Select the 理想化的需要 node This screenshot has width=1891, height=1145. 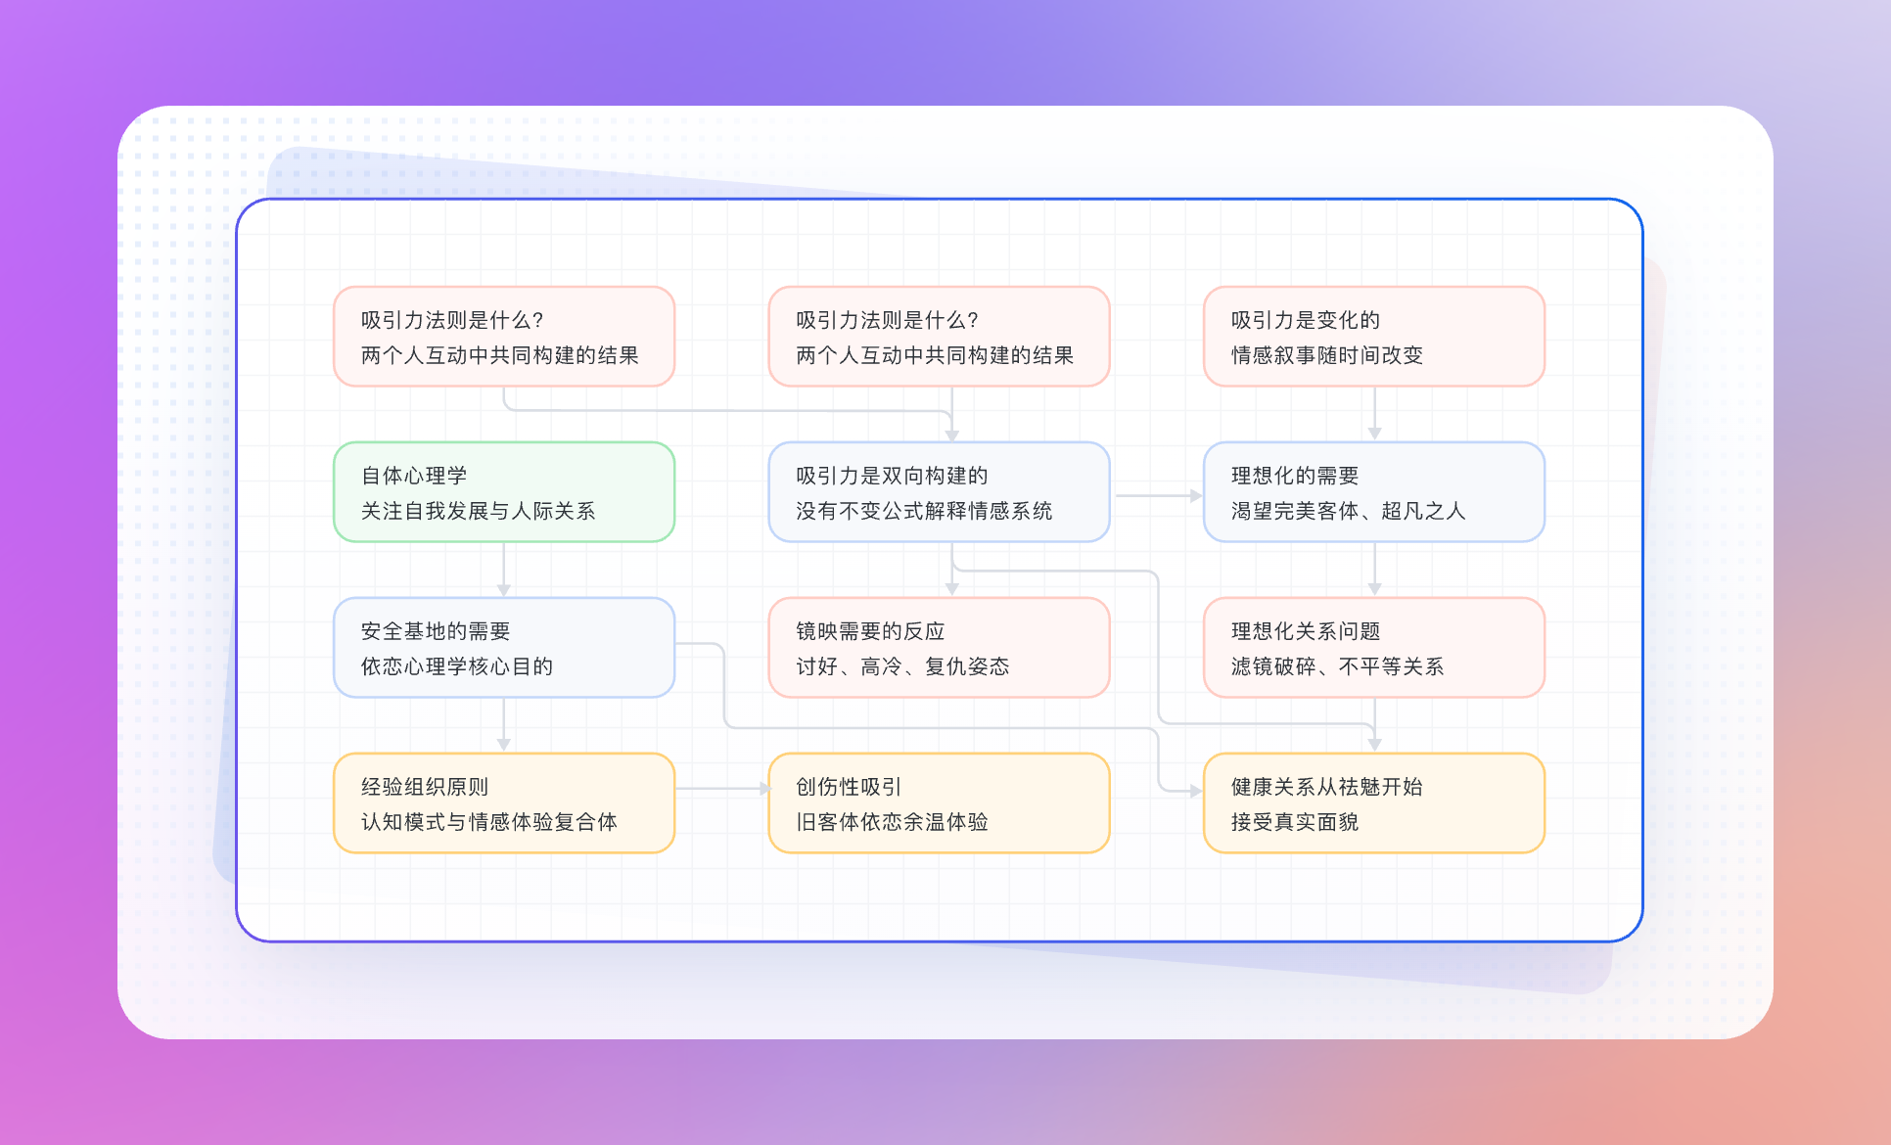(x=1374, y=492)
